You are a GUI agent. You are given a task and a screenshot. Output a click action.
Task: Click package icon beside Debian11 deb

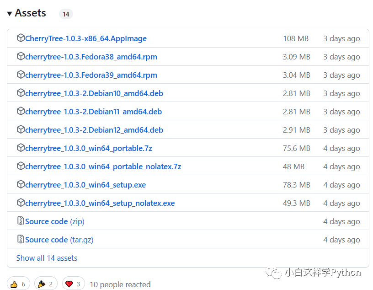tap(21, 111)
